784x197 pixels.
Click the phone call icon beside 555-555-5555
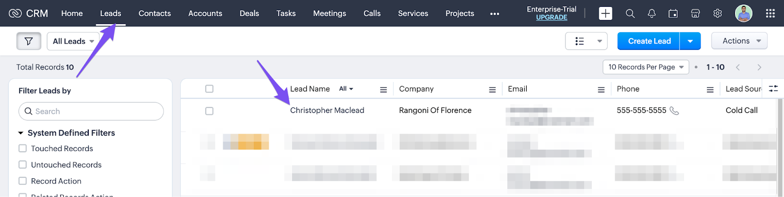tap(674, 111)
